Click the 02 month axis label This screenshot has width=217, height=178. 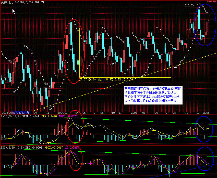point(66,113)
